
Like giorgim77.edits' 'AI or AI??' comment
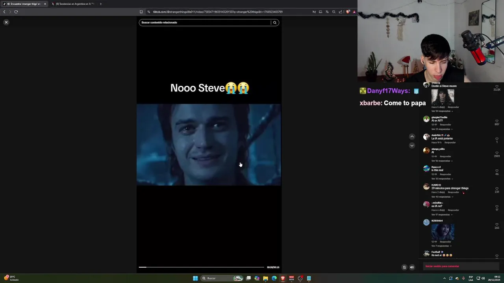[497, 121]
